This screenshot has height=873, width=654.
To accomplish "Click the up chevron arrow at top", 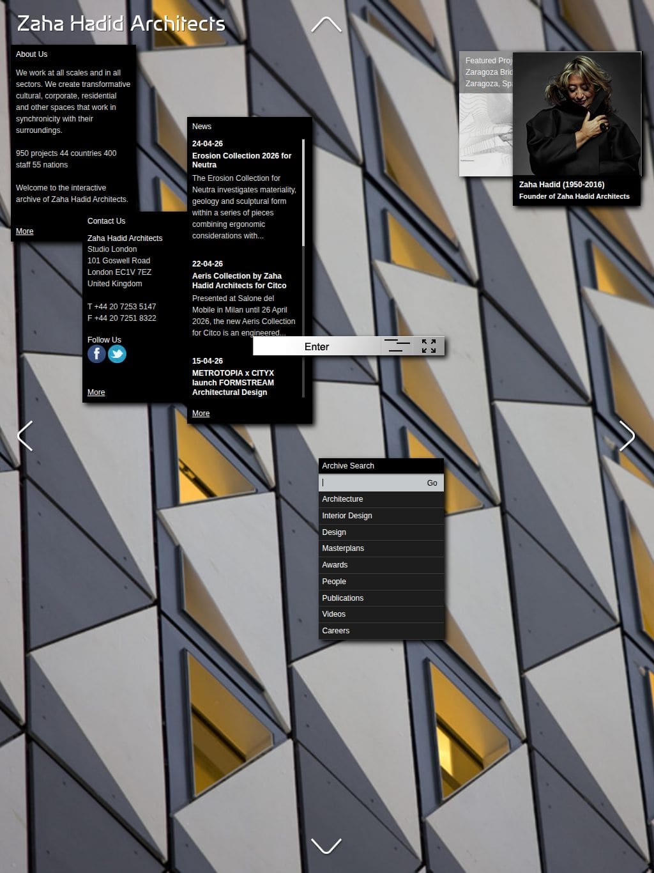I will pos(326,25).
